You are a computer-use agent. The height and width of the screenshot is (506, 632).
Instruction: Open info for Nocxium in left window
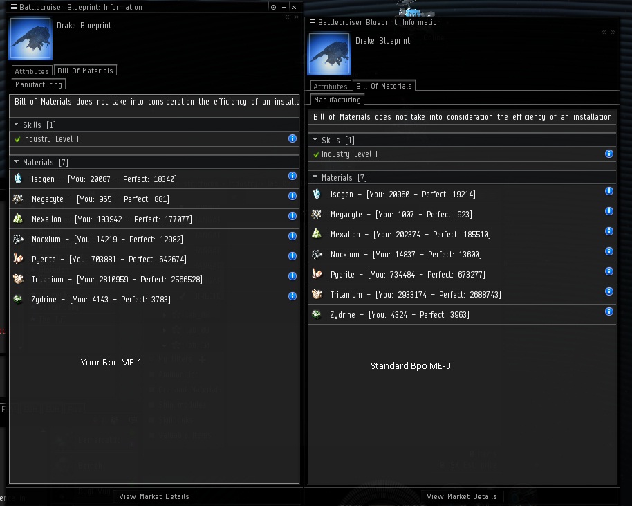292,236
